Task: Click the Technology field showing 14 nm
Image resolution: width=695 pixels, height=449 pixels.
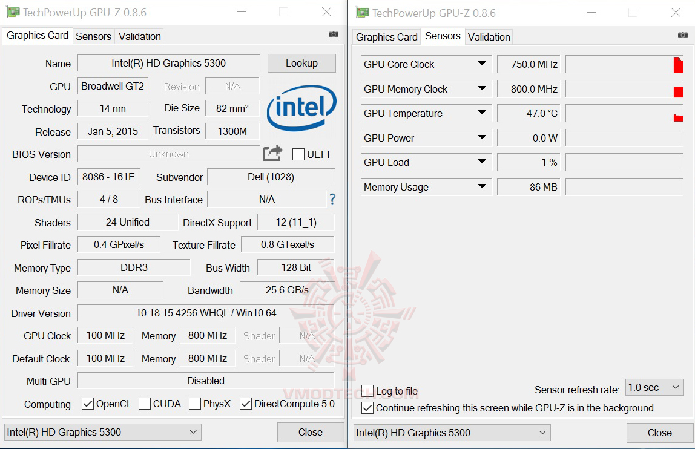Action: pyautogui.click(x=113, y=108)
